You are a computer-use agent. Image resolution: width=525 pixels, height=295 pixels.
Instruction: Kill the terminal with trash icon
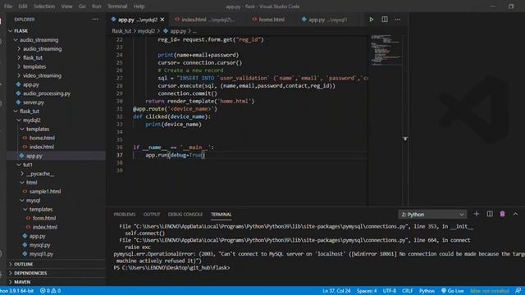click(x=502, y=214)
